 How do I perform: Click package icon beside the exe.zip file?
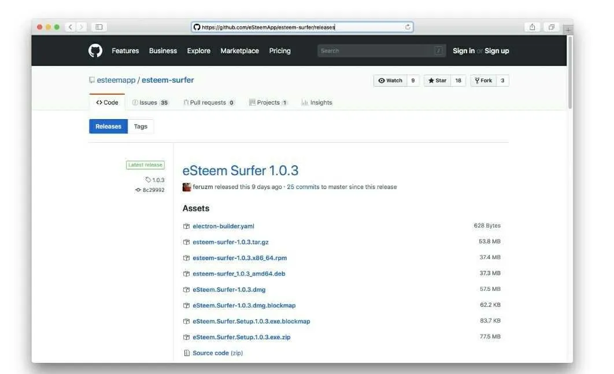point(186,337)
